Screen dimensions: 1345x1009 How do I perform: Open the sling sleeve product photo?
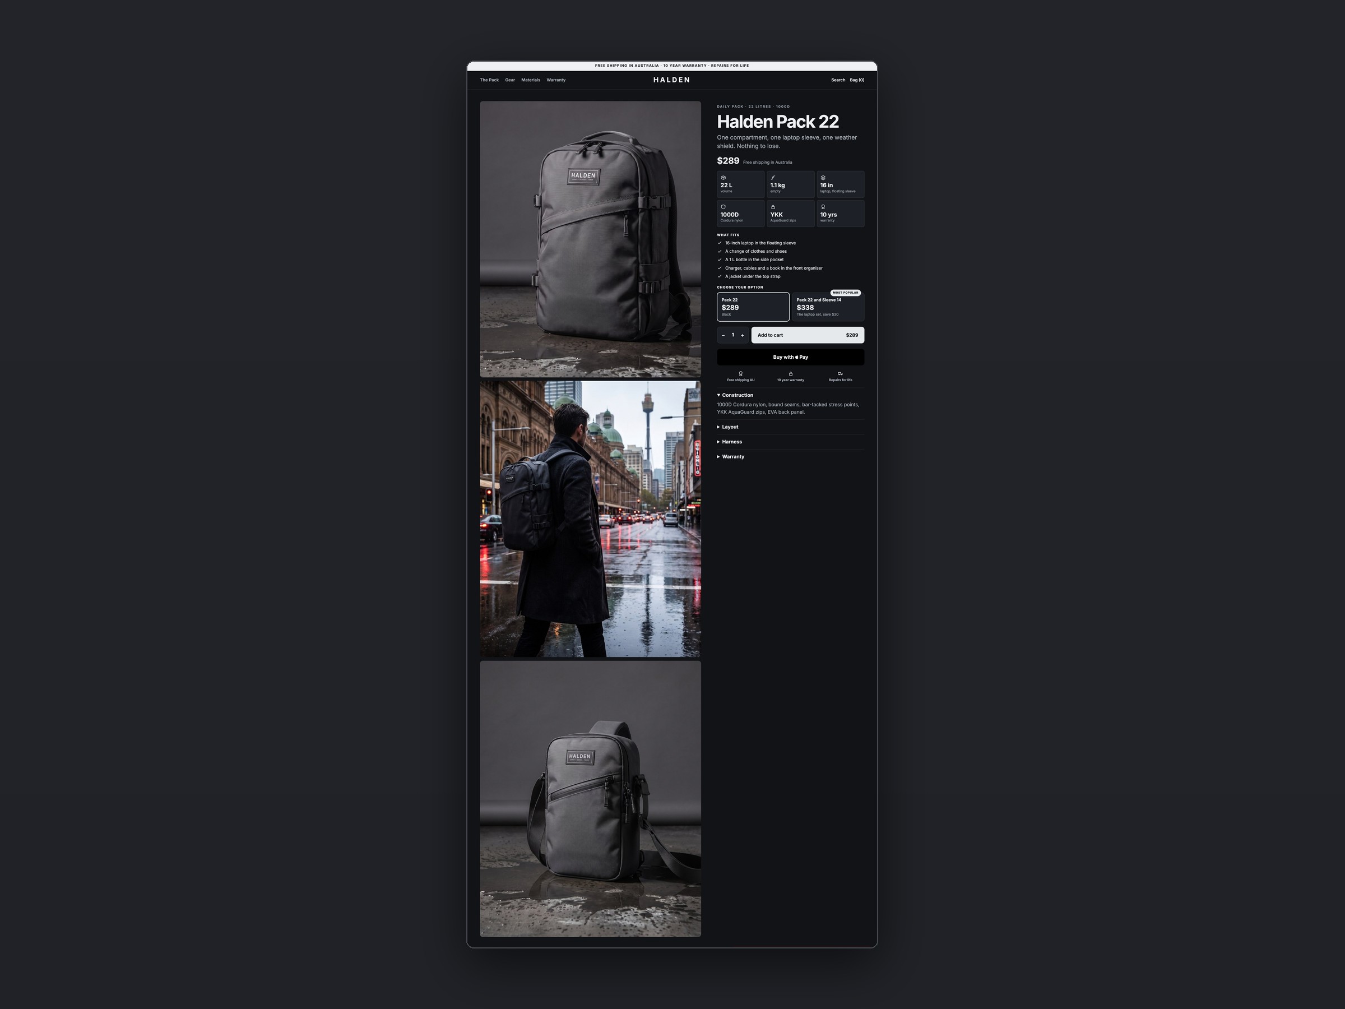tap(591, 799)
